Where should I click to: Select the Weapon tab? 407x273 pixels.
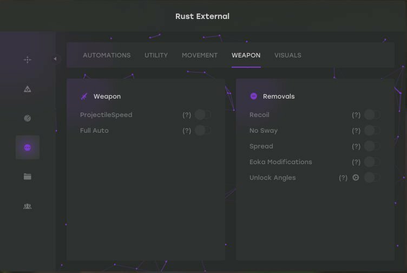pos(246,55)
